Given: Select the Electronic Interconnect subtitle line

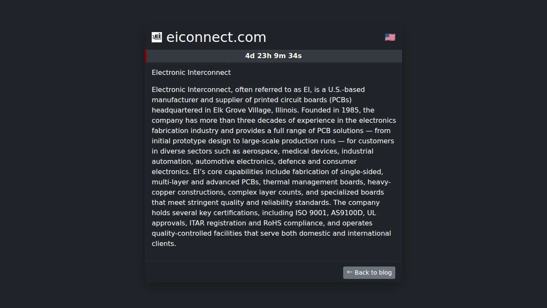Looking at the screenshot, I should coord(191,73).
